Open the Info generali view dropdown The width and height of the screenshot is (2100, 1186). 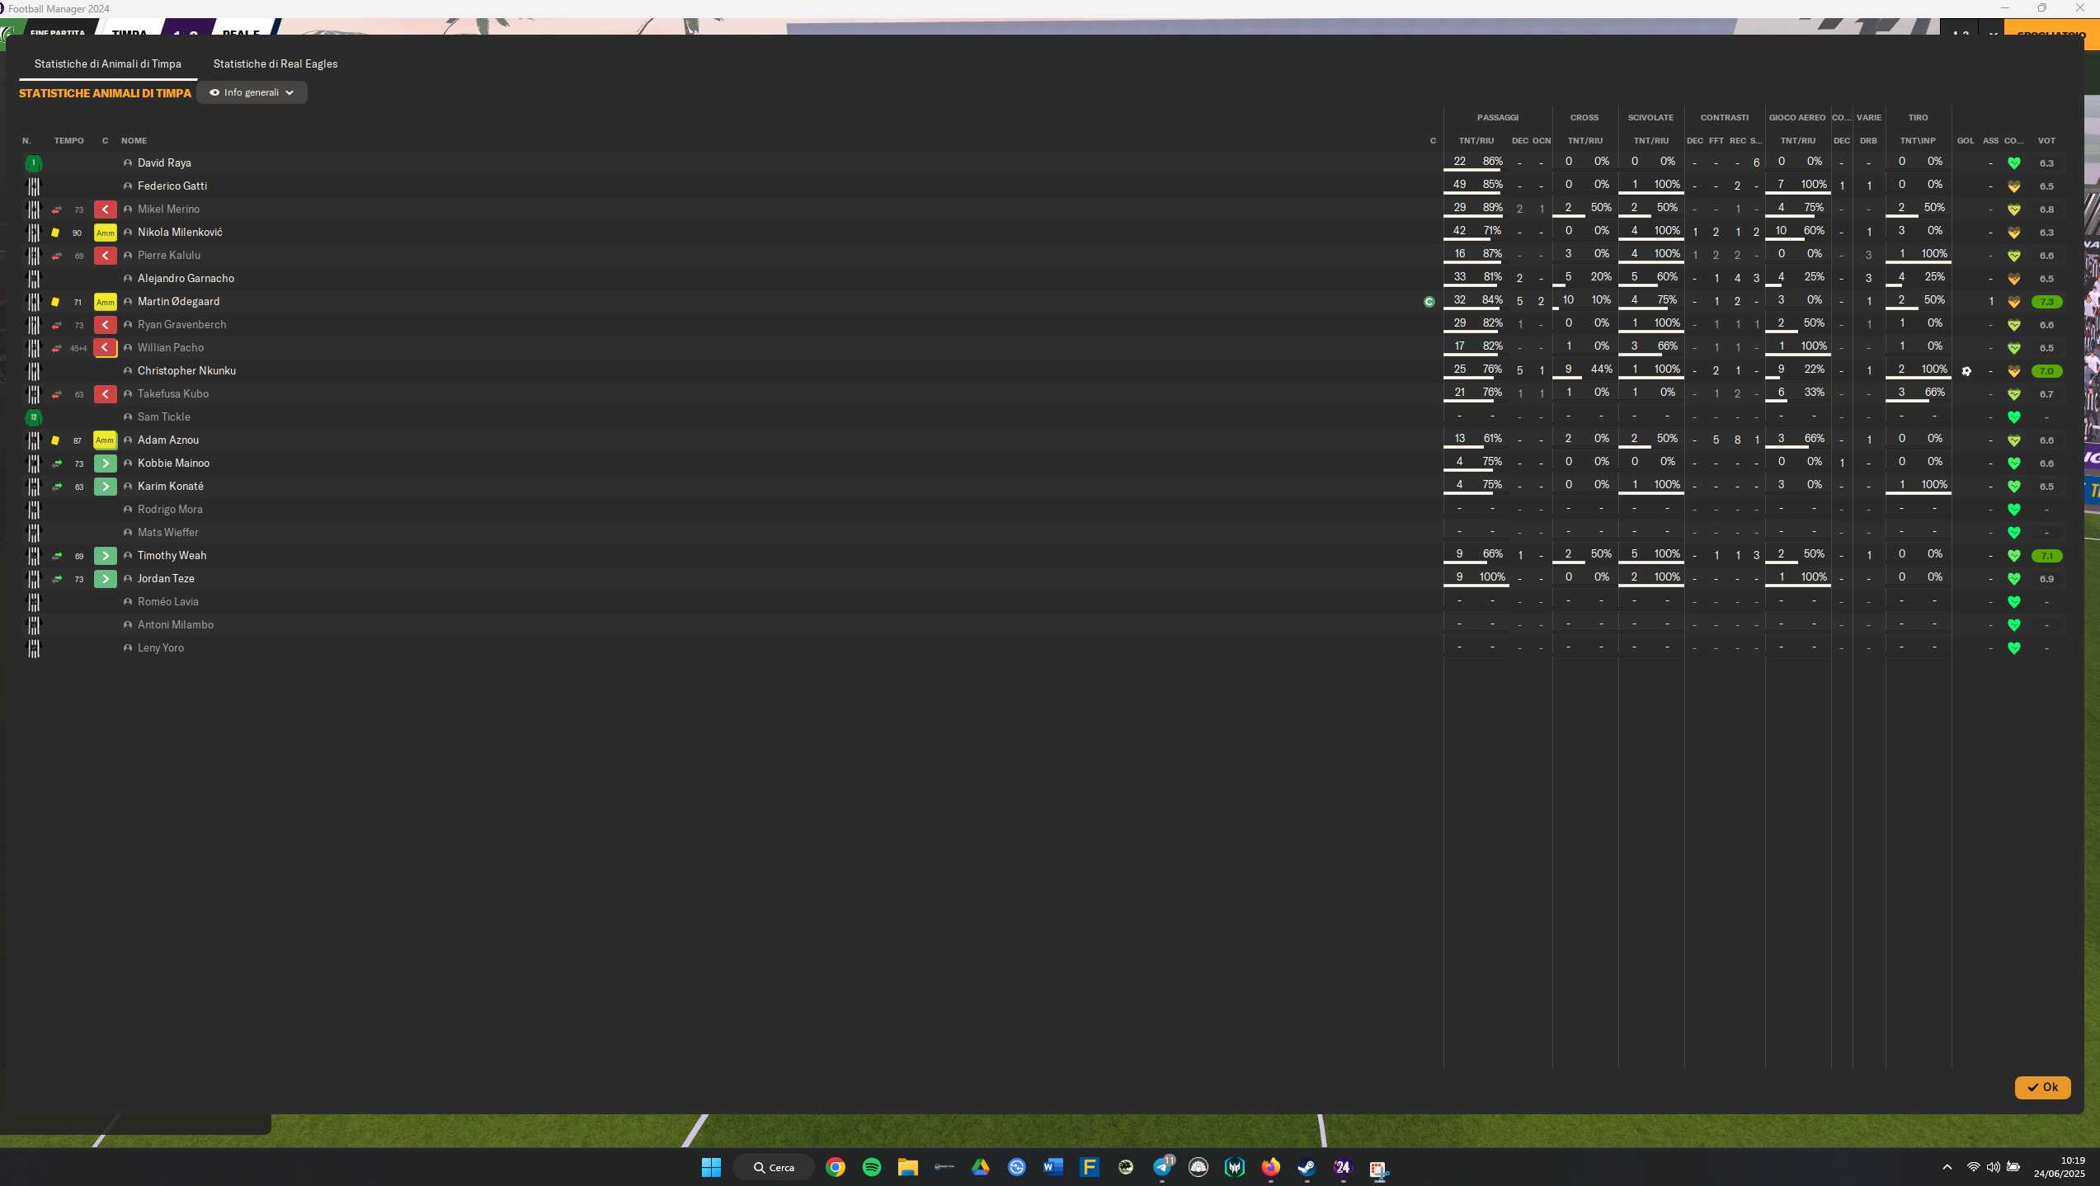(x=252, y=92)
